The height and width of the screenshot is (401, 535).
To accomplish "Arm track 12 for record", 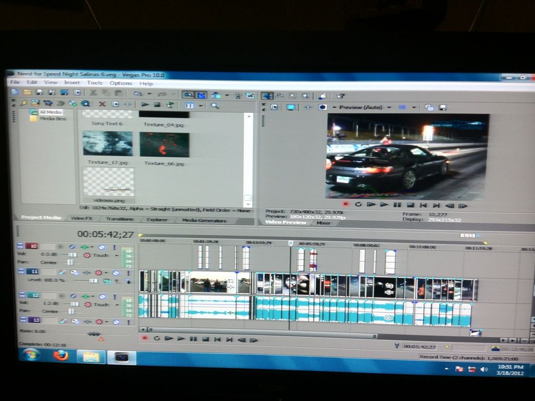I will click(61, 296).
